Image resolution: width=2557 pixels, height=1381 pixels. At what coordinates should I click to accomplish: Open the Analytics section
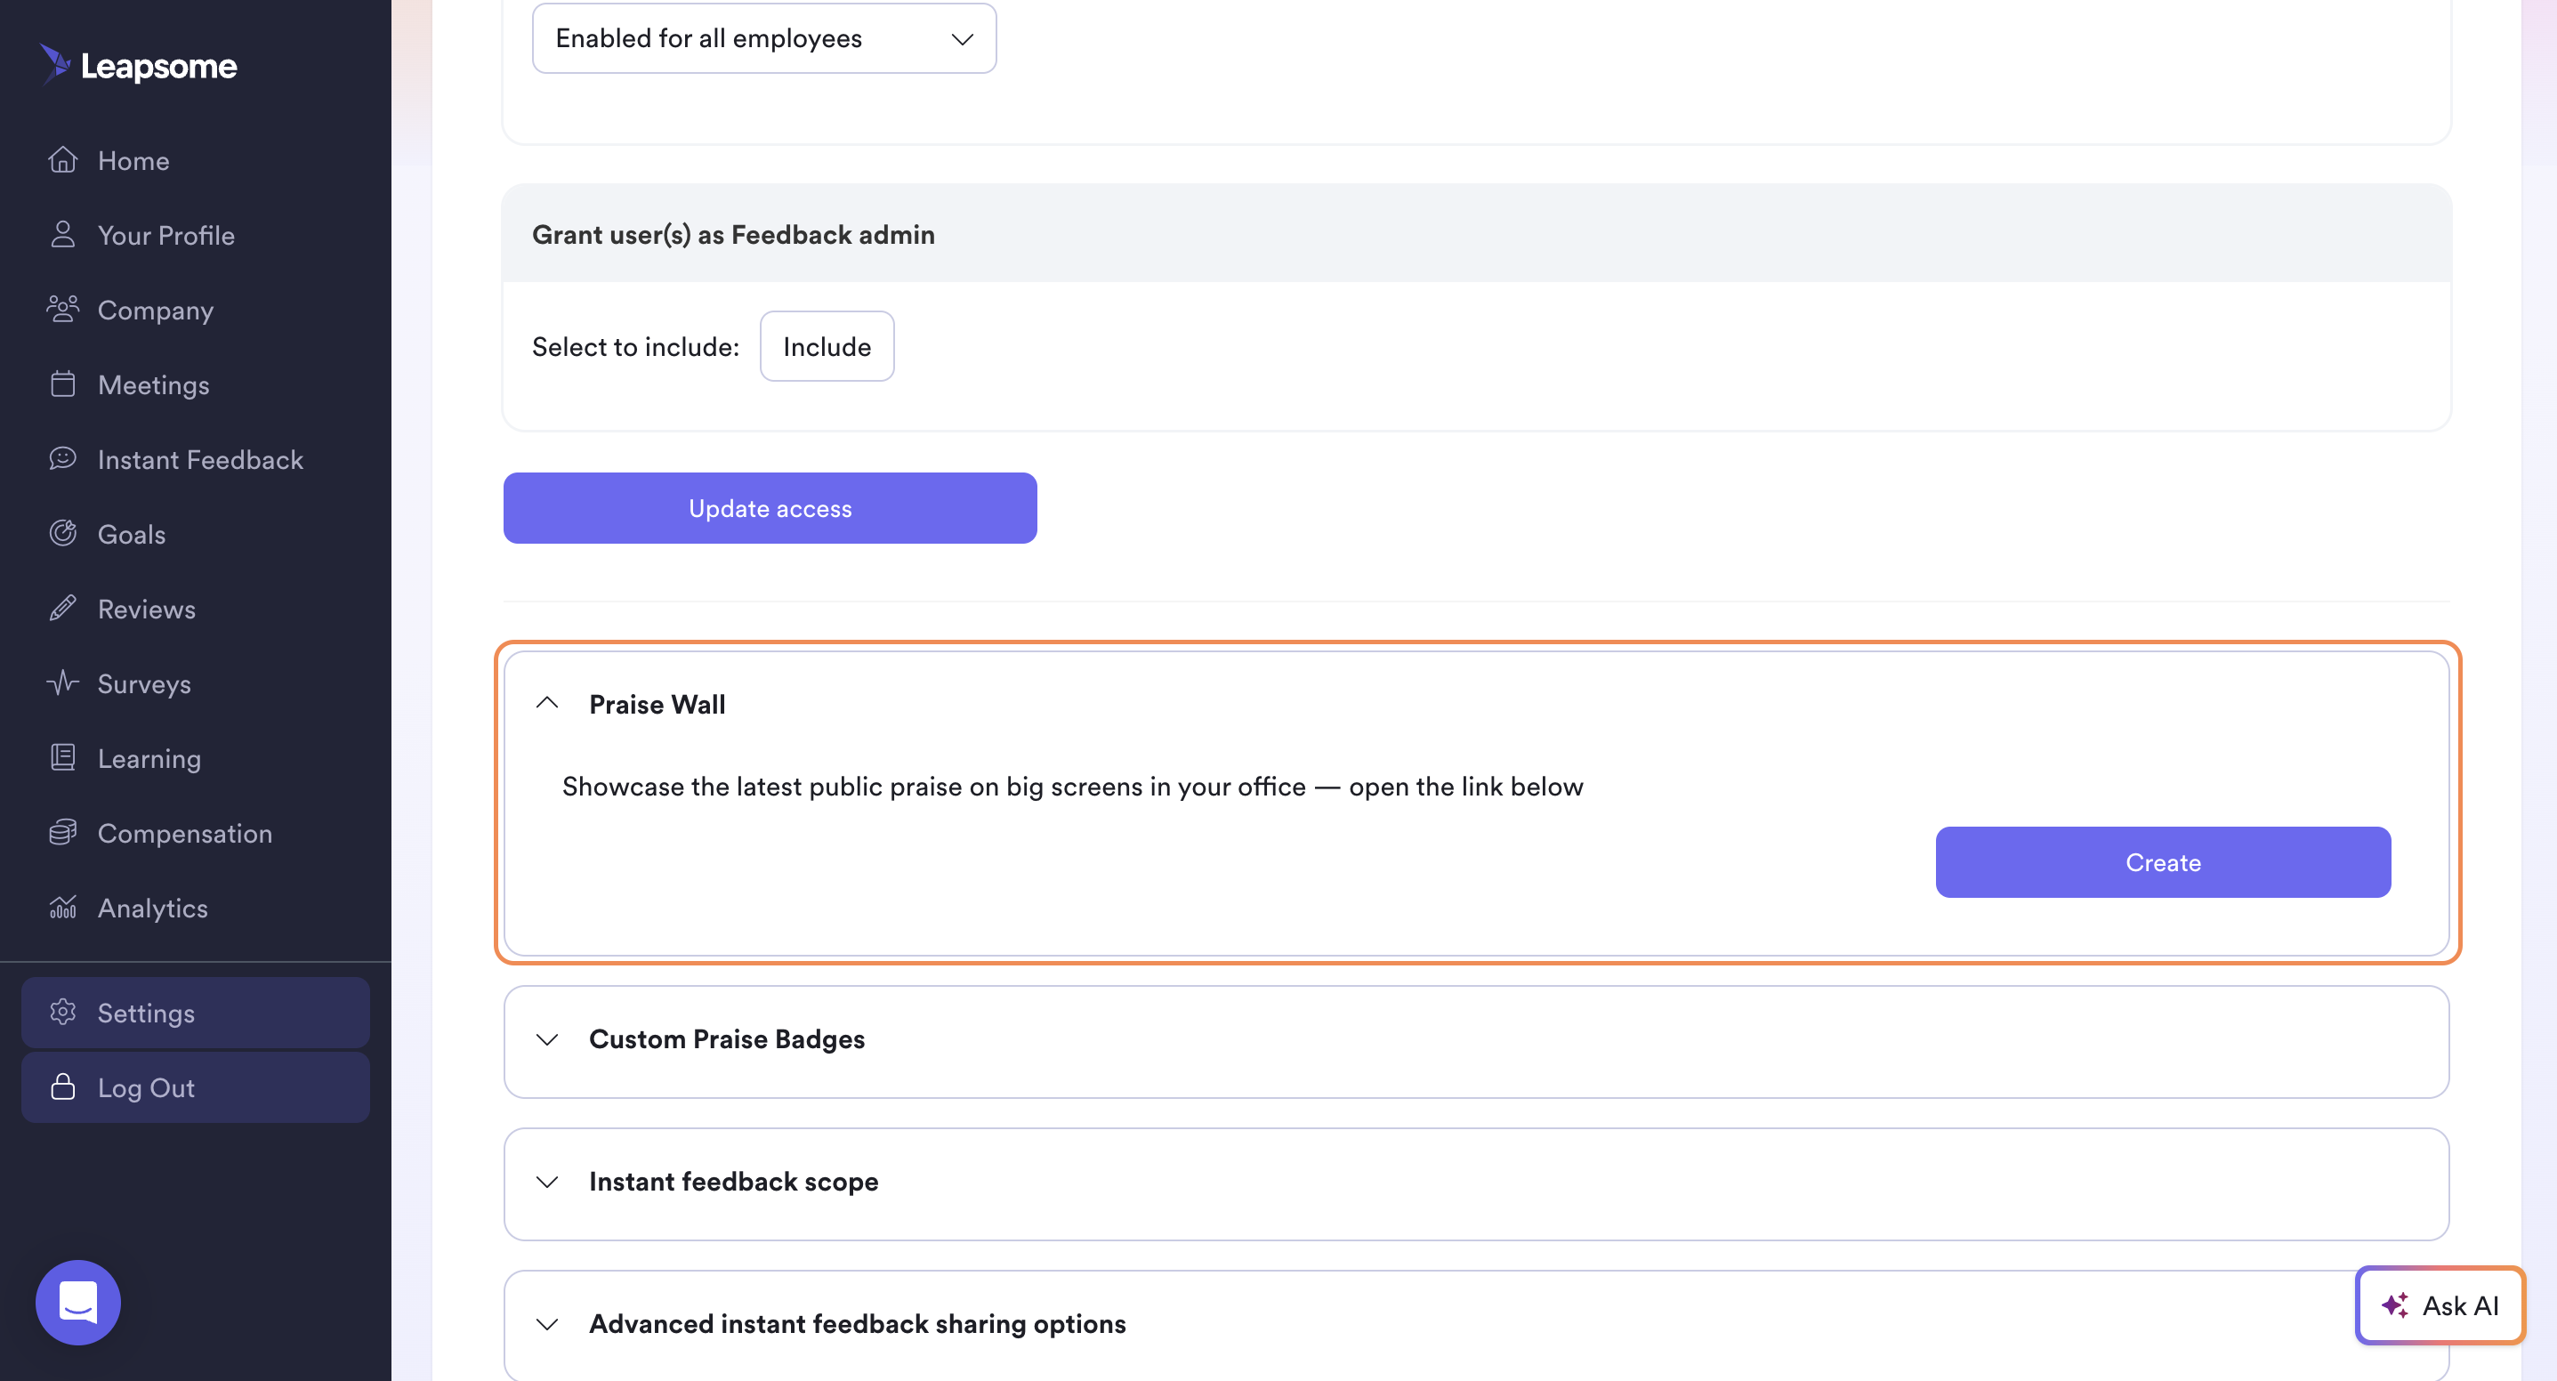pos(196,908)
